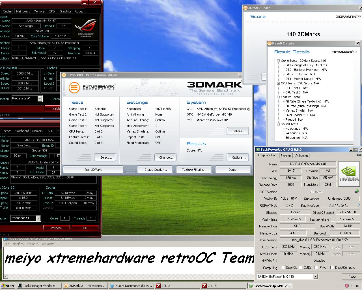Click the NVIDIA logo in GPU-Z

coord(349,174)
